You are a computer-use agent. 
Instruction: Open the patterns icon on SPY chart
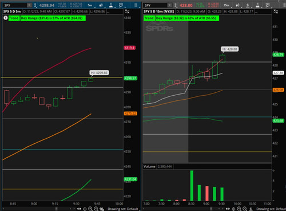(x=268, y=5)
